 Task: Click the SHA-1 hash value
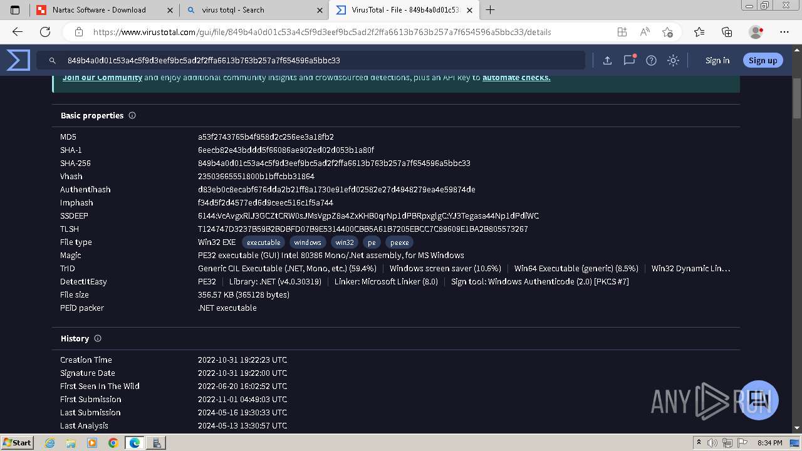[286, 150]
